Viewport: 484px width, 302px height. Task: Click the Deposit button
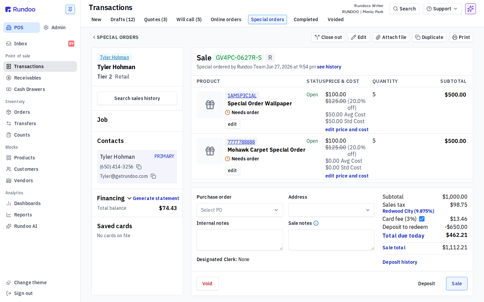pos(427,284)
